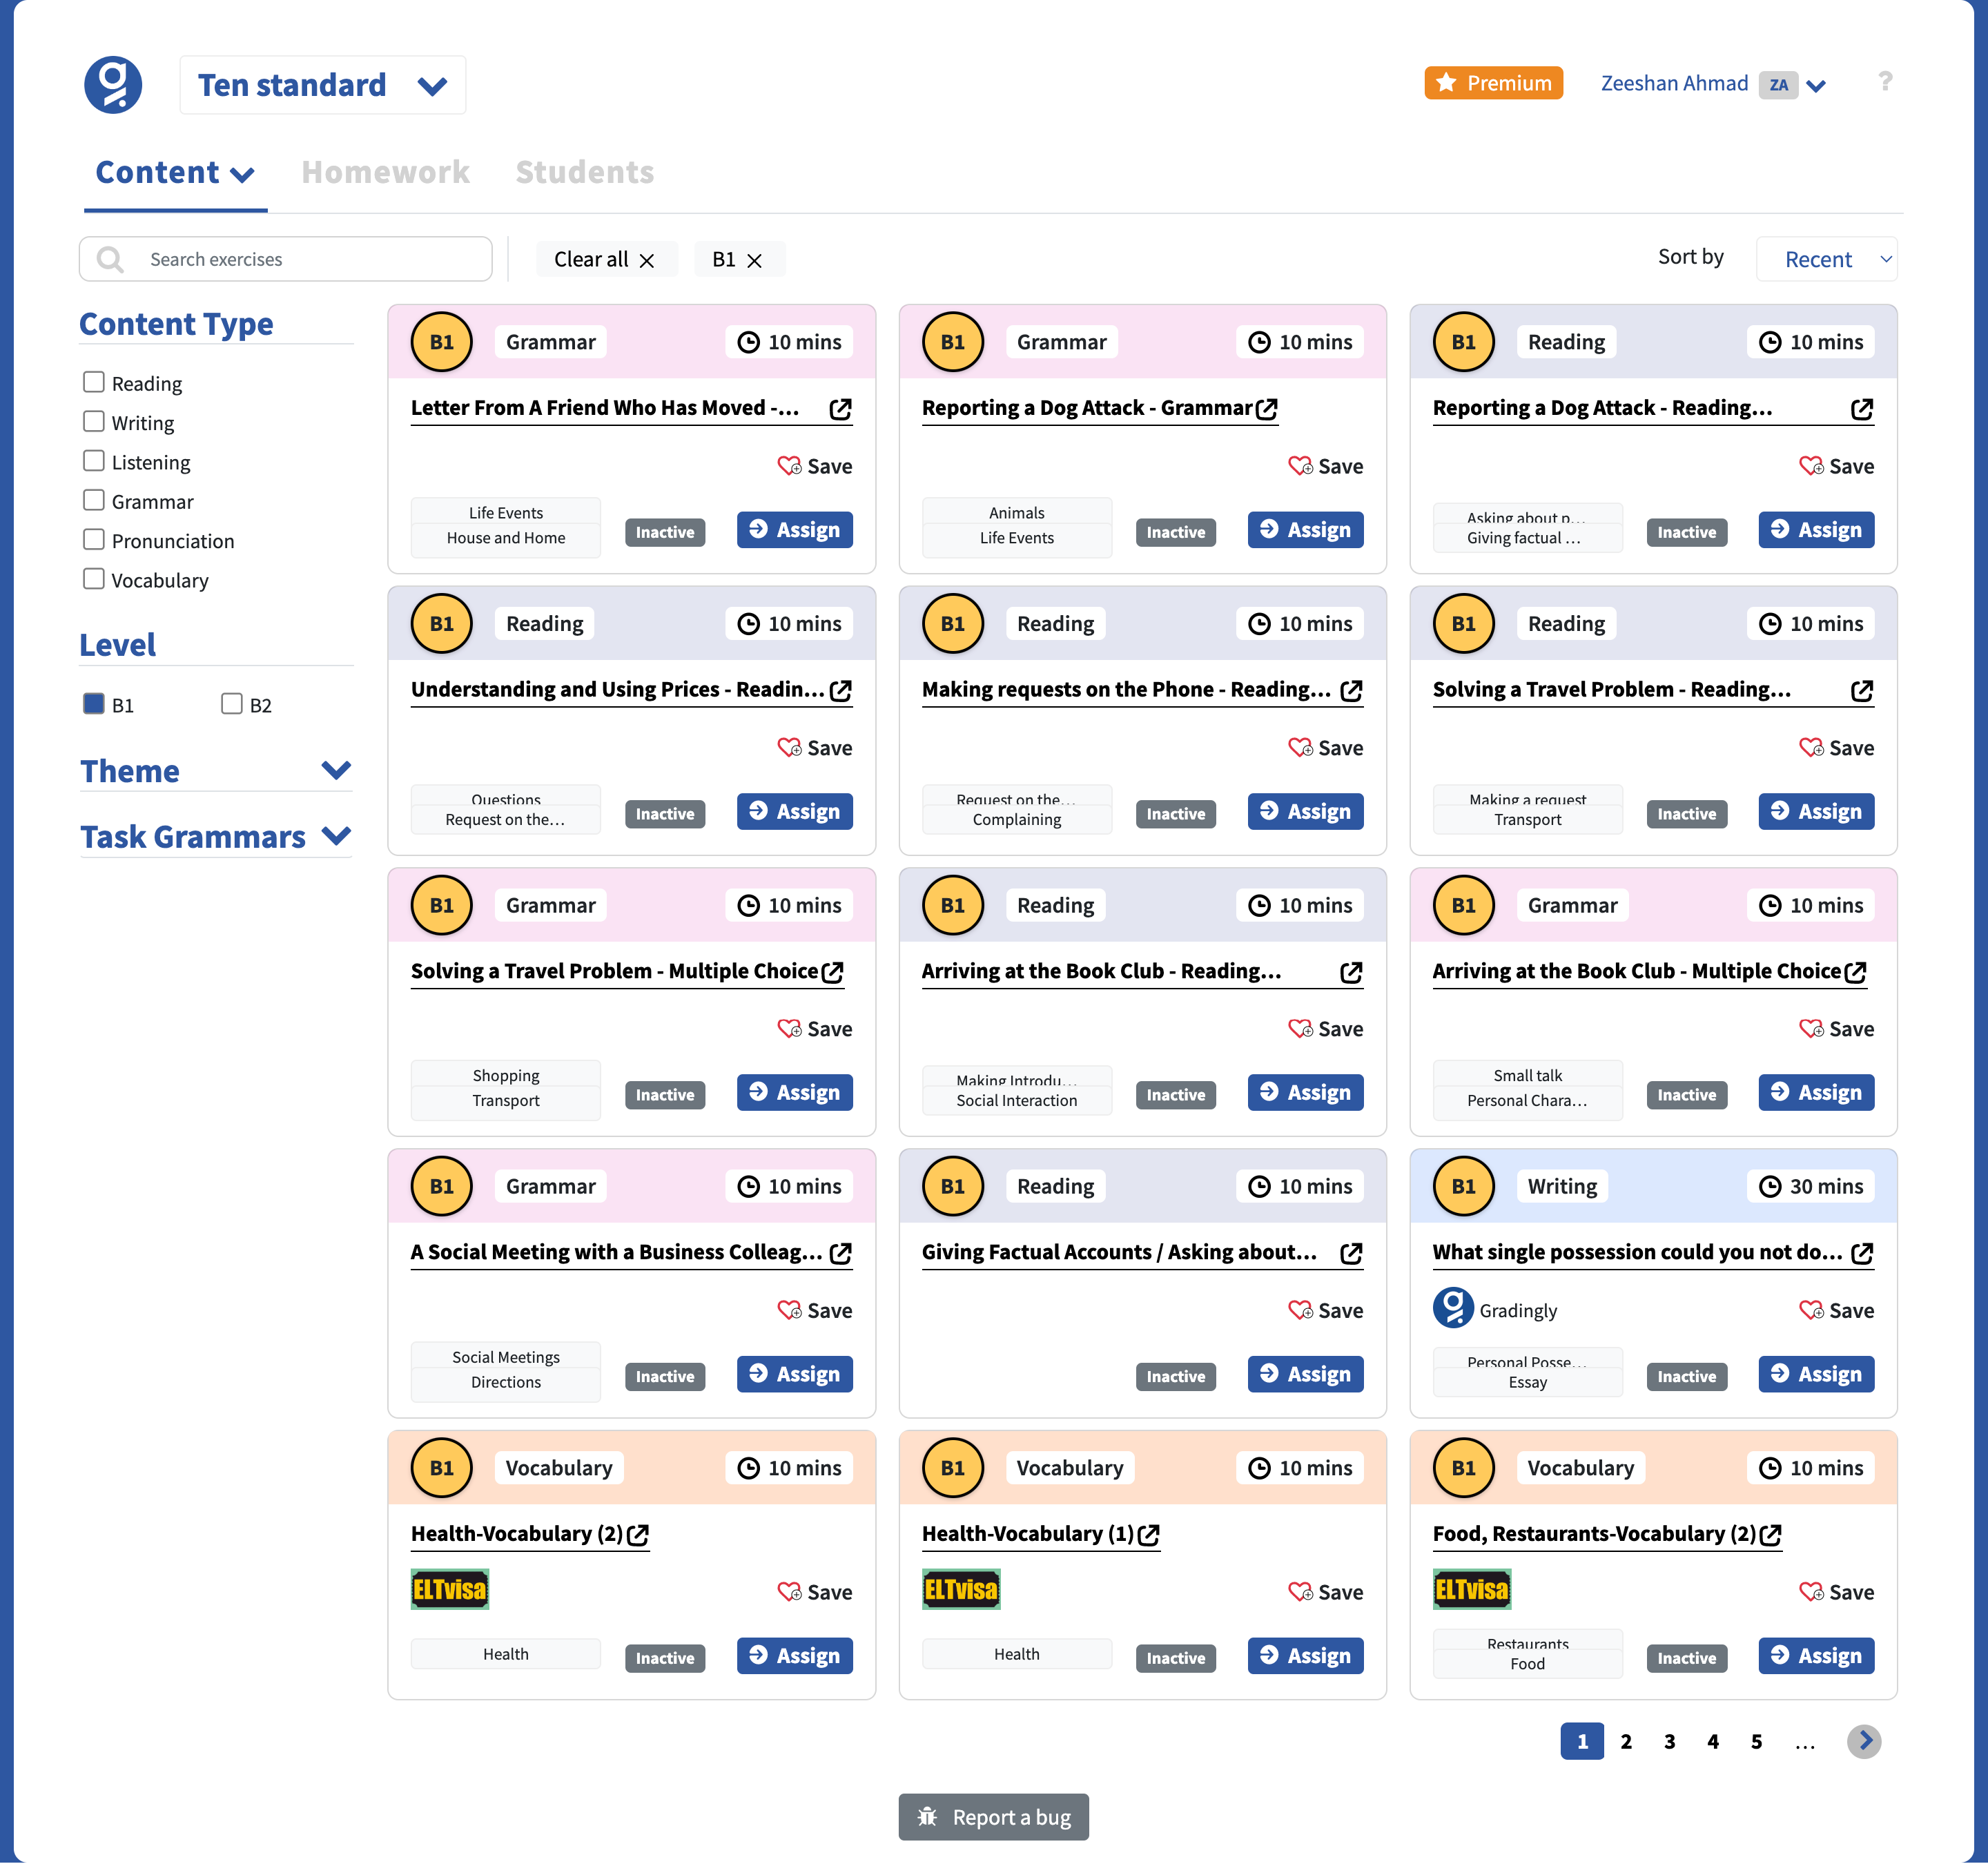Open the help question mark icon
Screen dimensions: 1988x1864
pos(1884,82)
